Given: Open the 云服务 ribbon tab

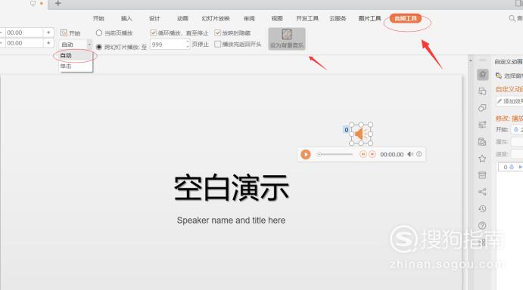Looking at the screenshot, I should click(338, 19).
